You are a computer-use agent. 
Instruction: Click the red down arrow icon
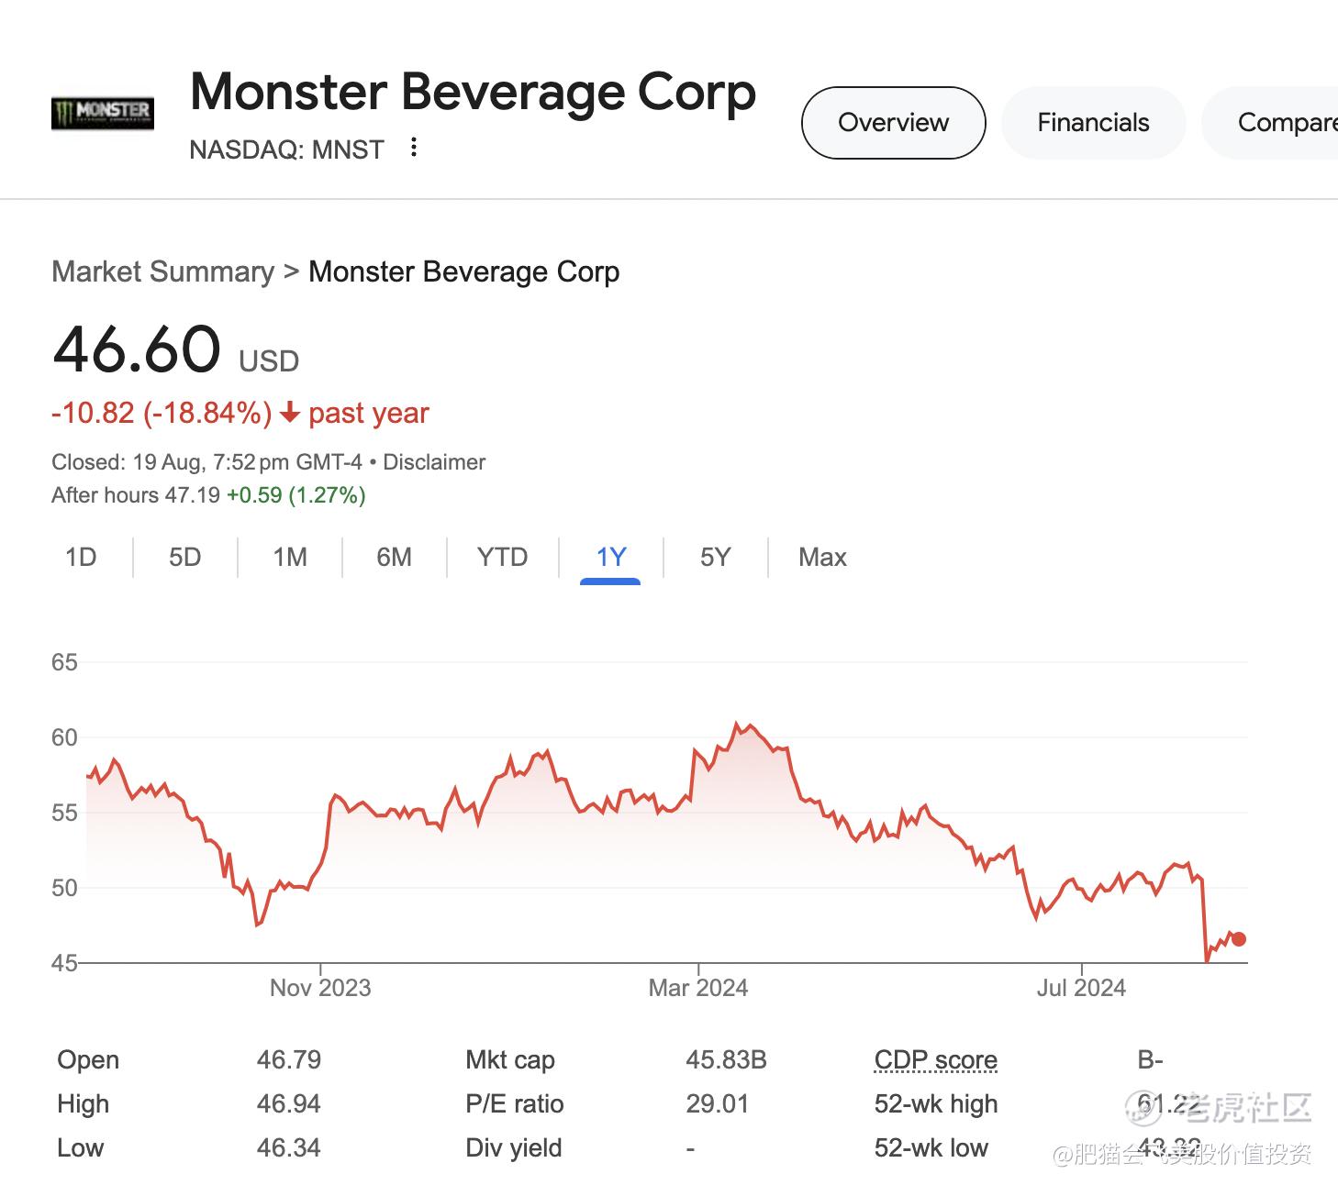290,414
